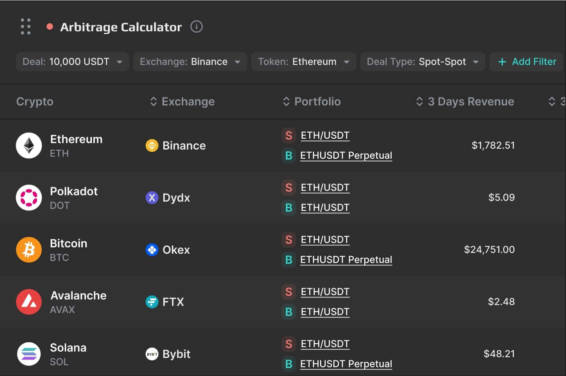
Task: Click the Bitcoin coin logo
Action: [x=28, y=249]
